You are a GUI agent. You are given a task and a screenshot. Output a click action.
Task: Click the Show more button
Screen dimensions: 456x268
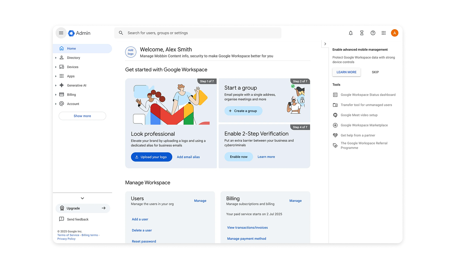(x=82, y=116)
